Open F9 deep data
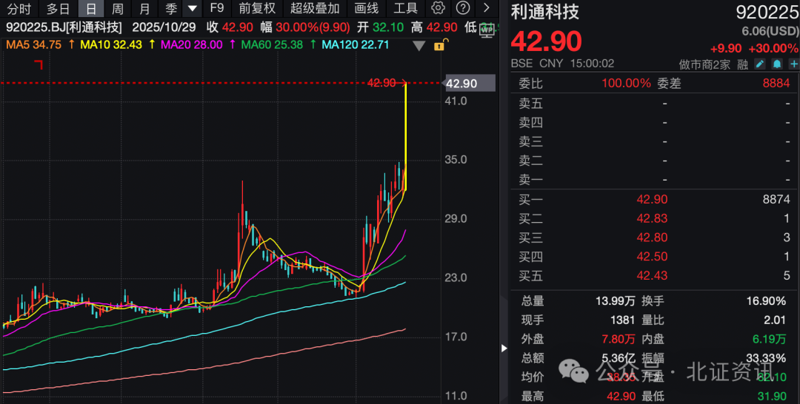 (217, 8)
